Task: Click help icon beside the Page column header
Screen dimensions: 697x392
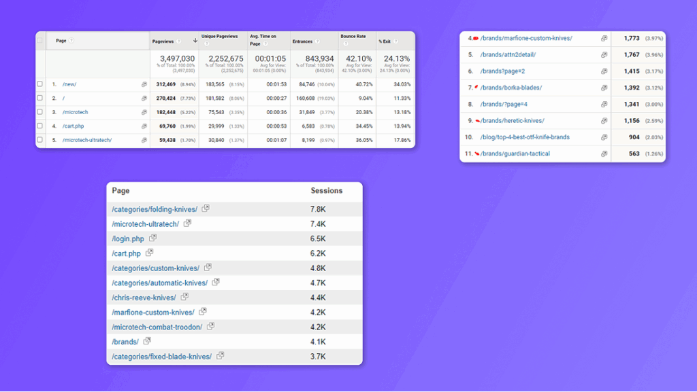Action: tap(71, 41)
